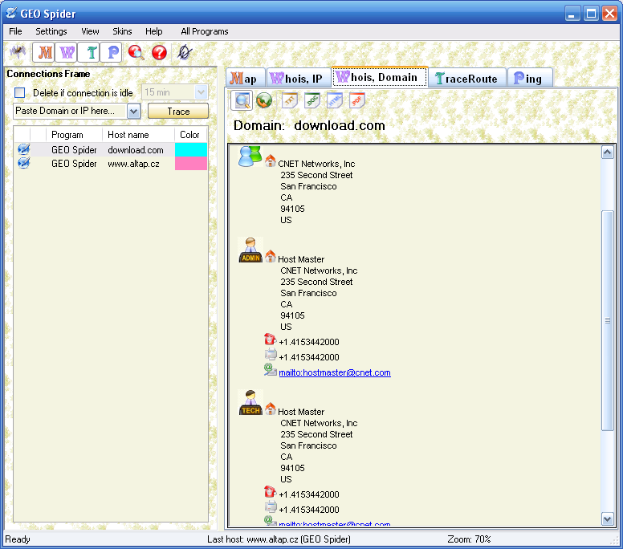
Task: Export Whois result as DOC
Action: click(312, 100)
